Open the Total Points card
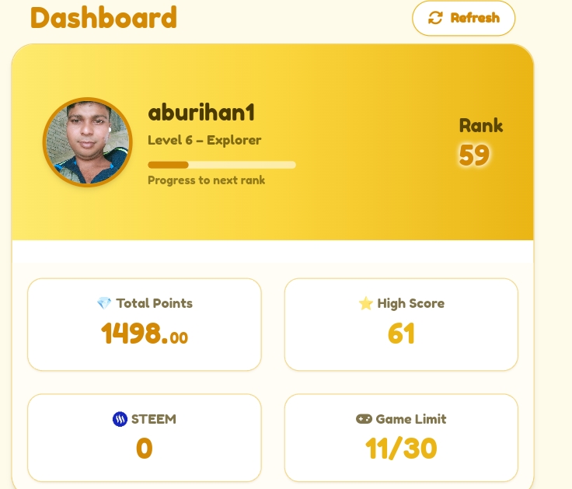The width and height of the screenshot is (572, 489). click(x=145, y=324)
